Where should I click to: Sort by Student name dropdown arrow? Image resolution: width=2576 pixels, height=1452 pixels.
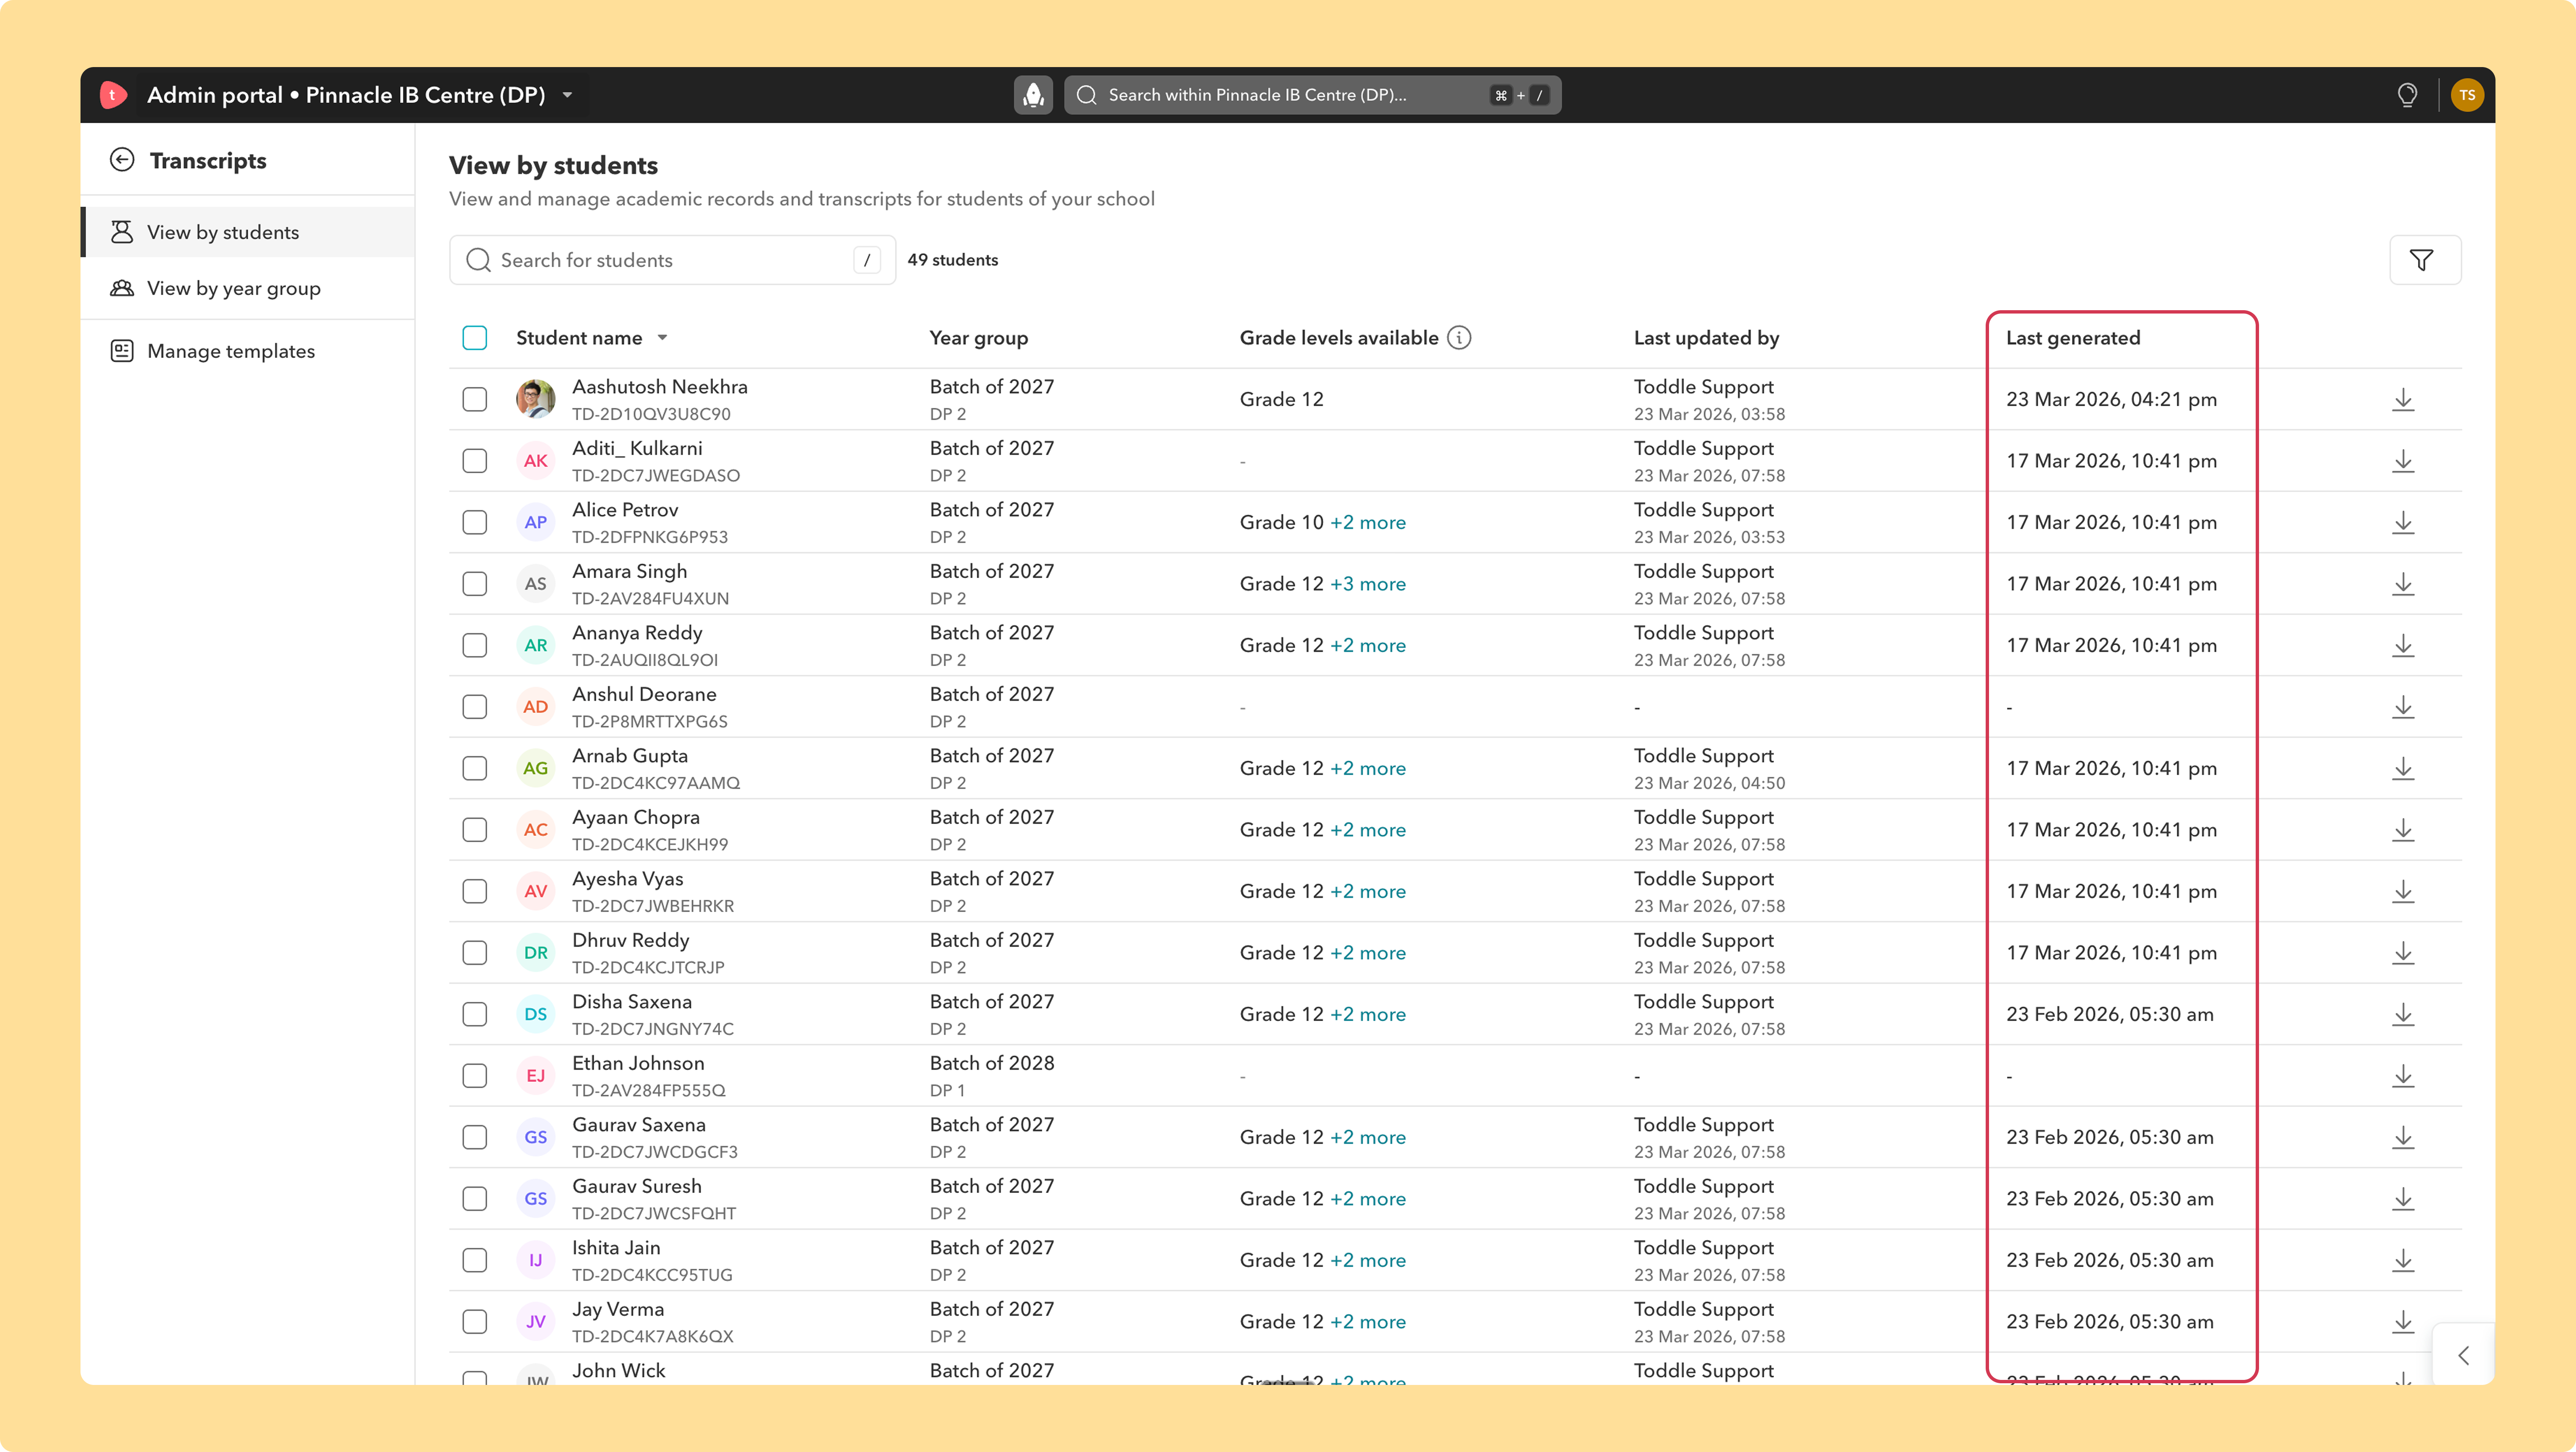[x=662, y=338]
